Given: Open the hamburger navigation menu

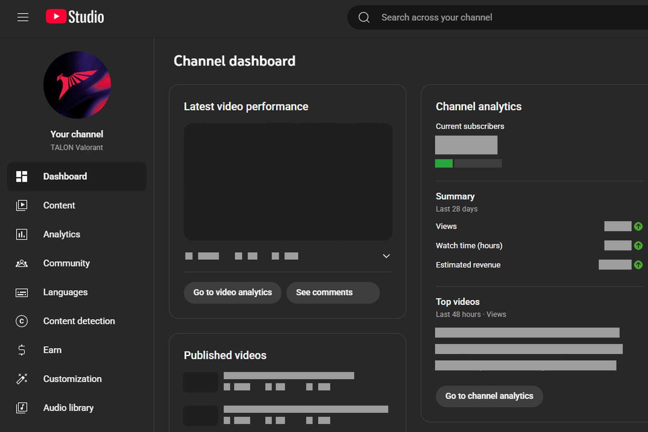Looking at the screenshot, I should (23, 17).
